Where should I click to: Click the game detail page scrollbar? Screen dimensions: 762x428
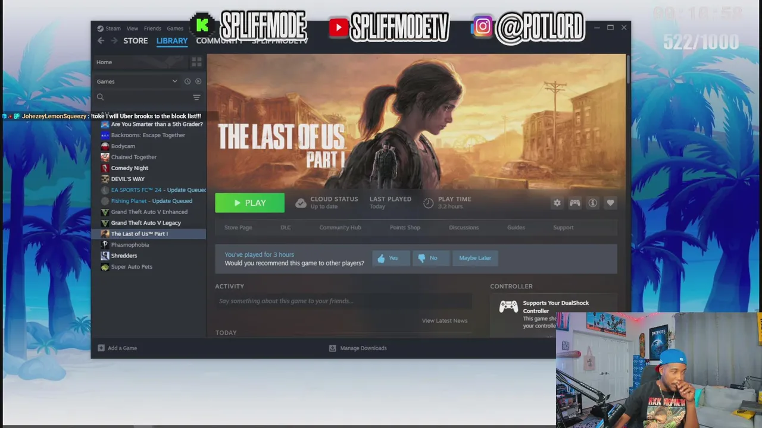[x=628, y=68]
